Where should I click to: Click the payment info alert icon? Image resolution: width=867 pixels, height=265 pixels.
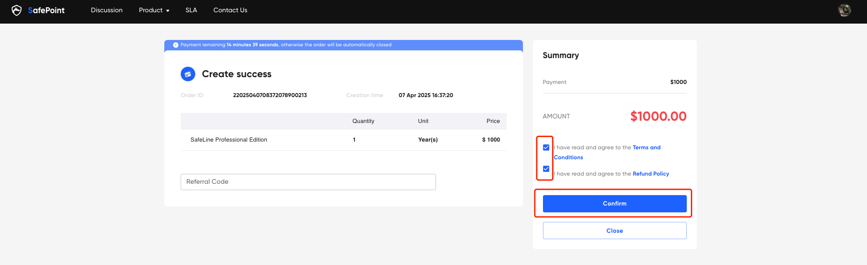pos(176,45)
